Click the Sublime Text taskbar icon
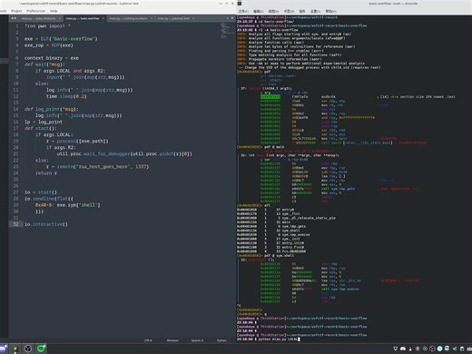472x354 pixels. 15,349
